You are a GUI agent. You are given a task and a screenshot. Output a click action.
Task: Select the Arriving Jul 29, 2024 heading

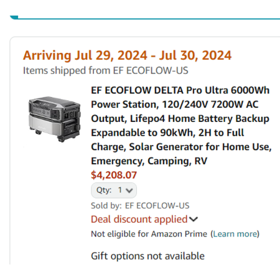(x=127, y=55)
